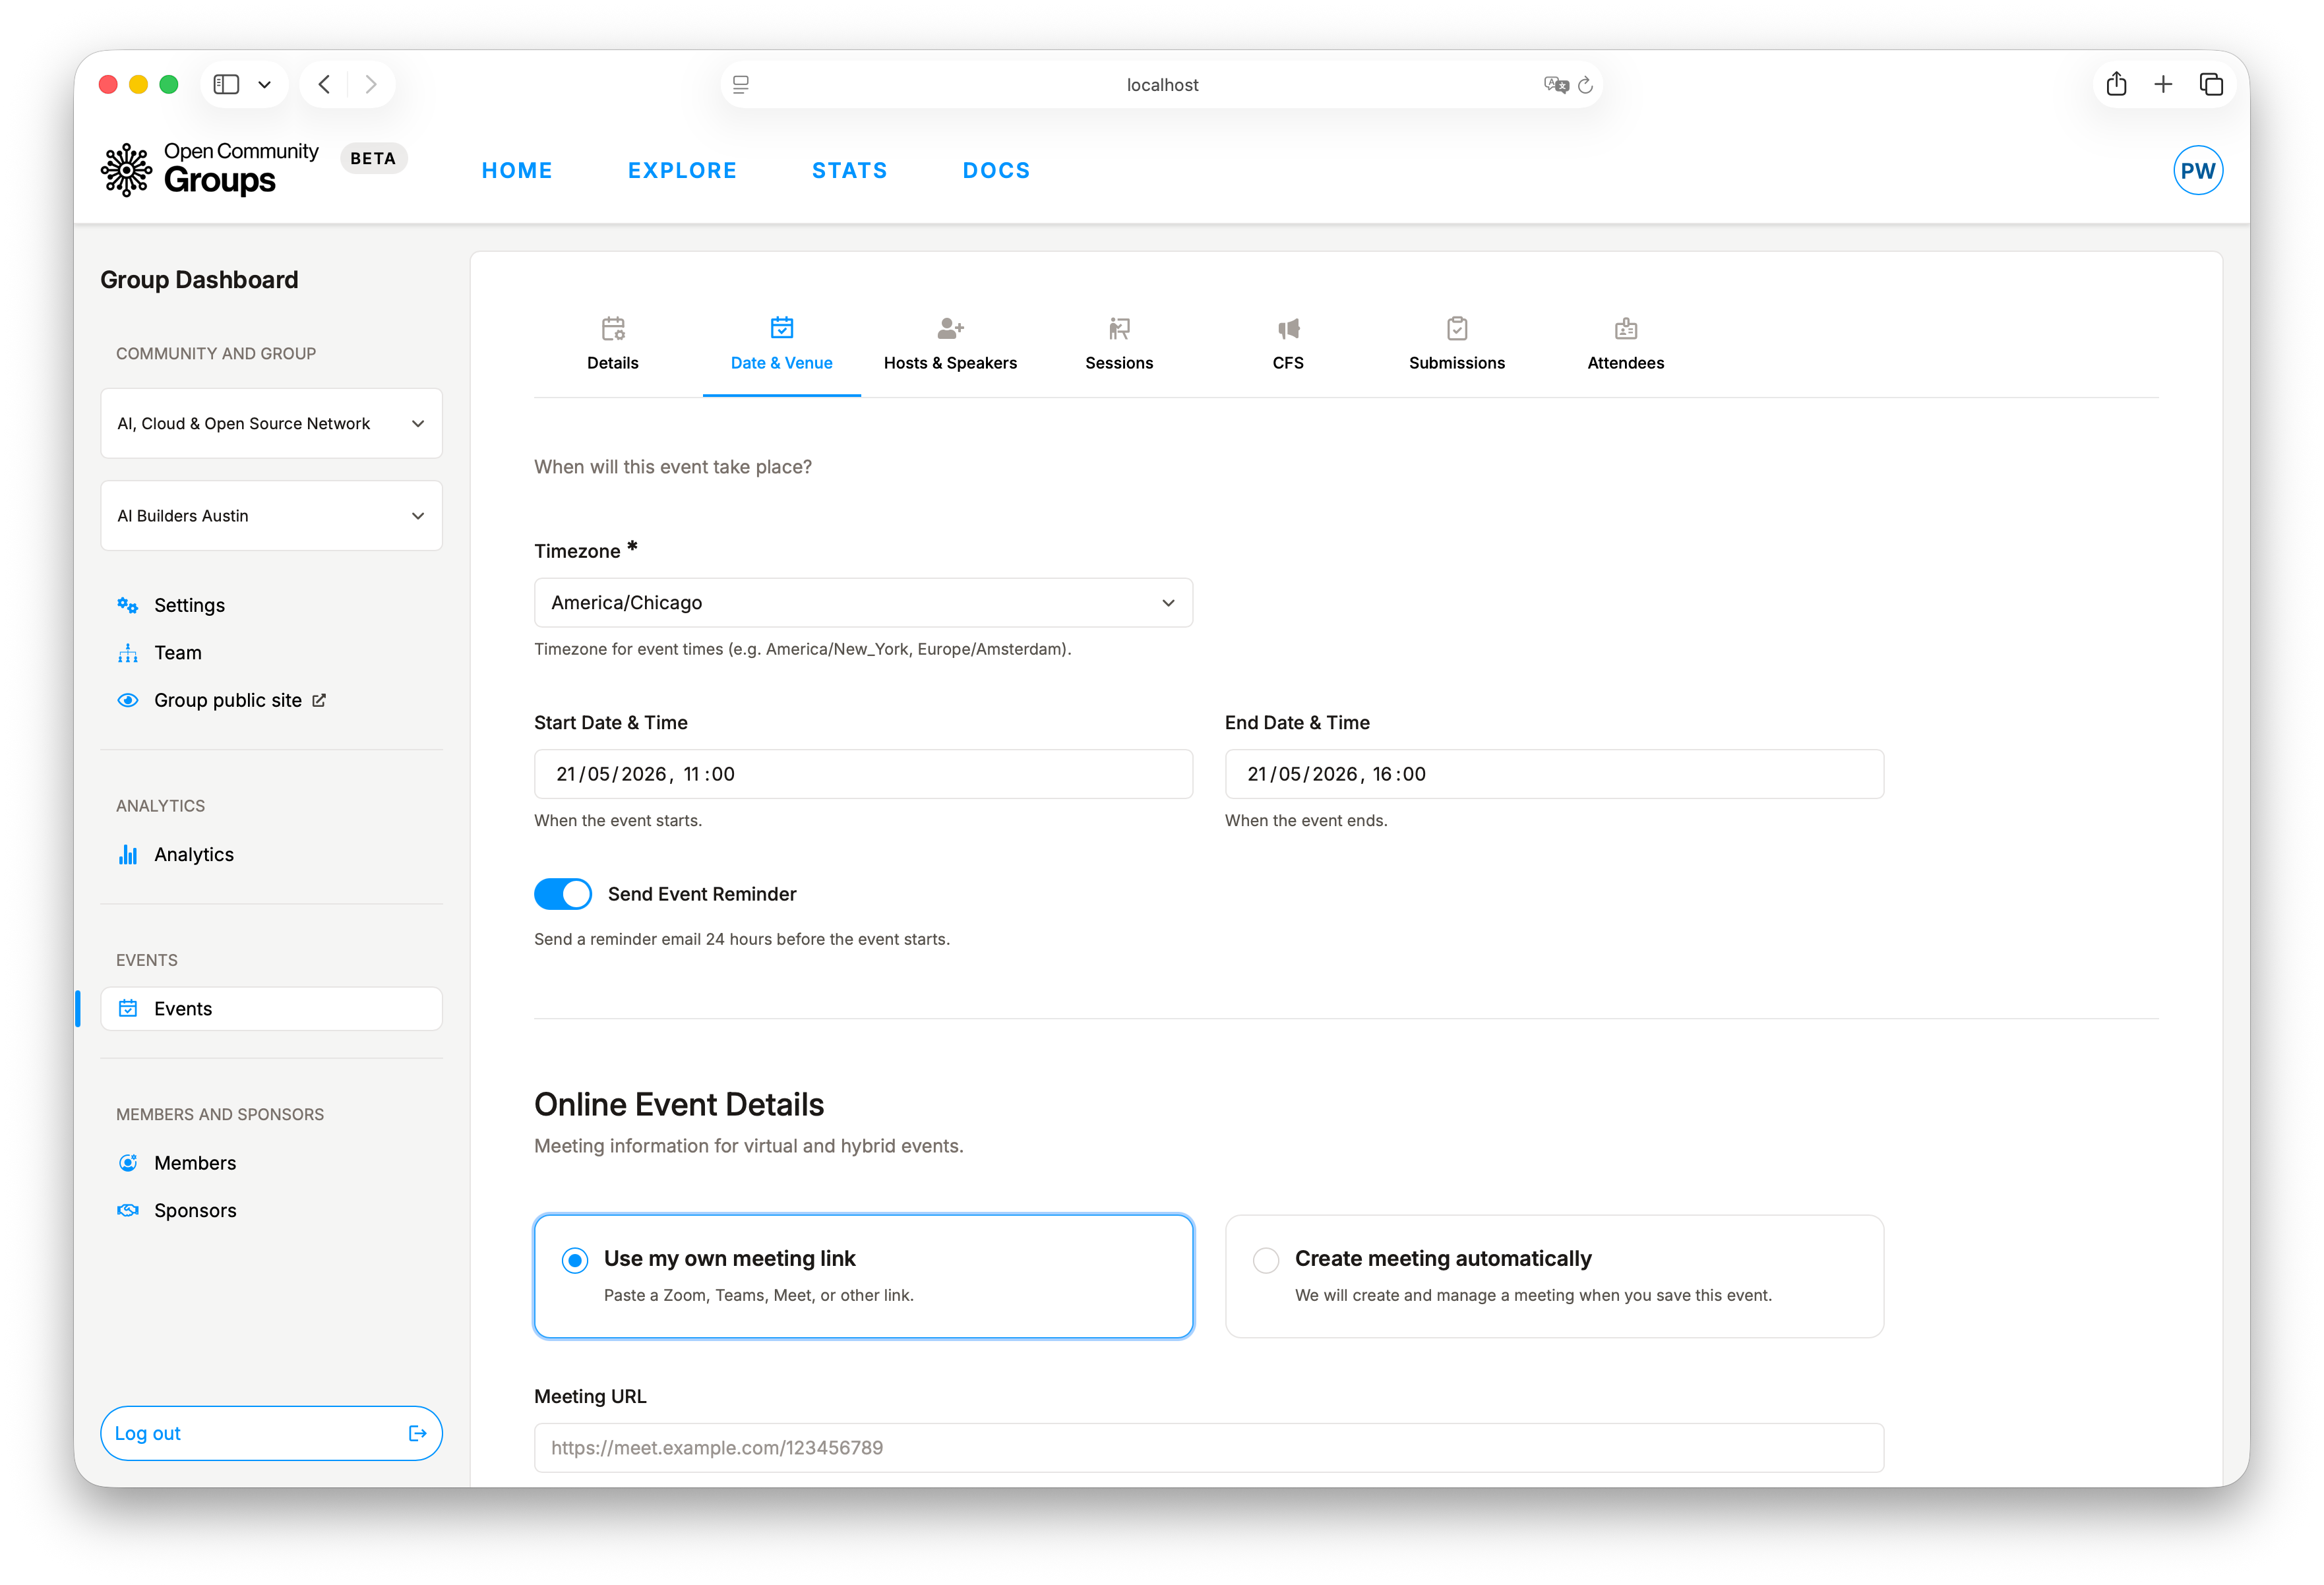Screen dimensions: 2324x1585
Task: Click the Group Dashboard heading
Action: (x=199, y=280)
